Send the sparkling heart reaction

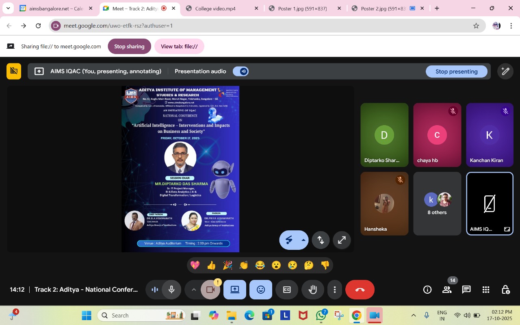pyautogui.click(x=195, y=265)
